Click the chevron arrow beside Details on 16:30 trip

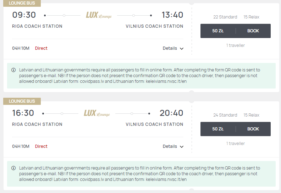pyautogui.click(x=182, y=147)
